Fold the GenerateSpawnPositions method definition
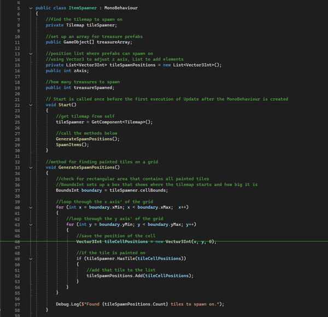 click(x=31, y=167)
